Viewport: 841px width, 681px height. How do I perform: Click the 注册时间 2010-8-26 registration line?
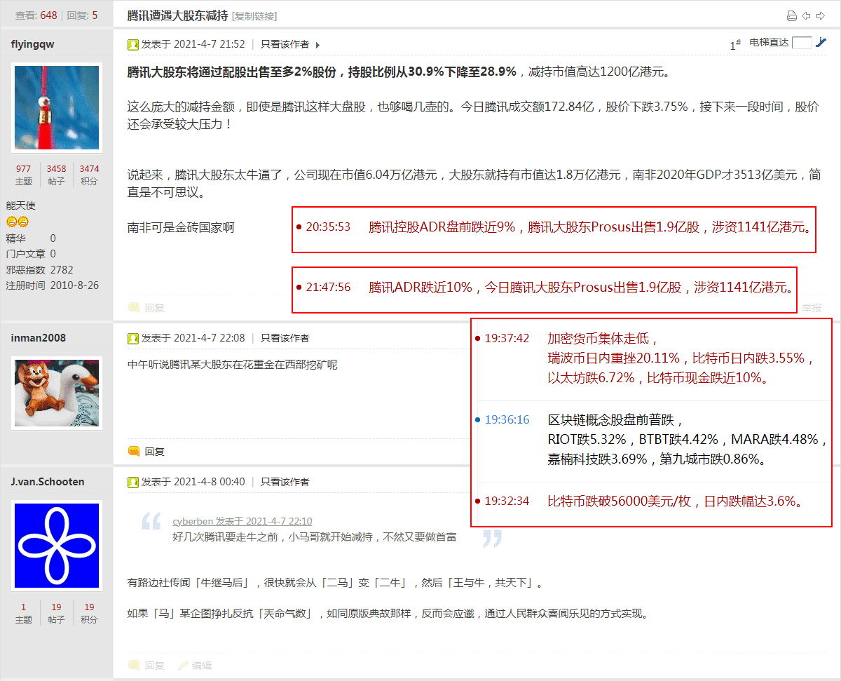tap(53, 285)
